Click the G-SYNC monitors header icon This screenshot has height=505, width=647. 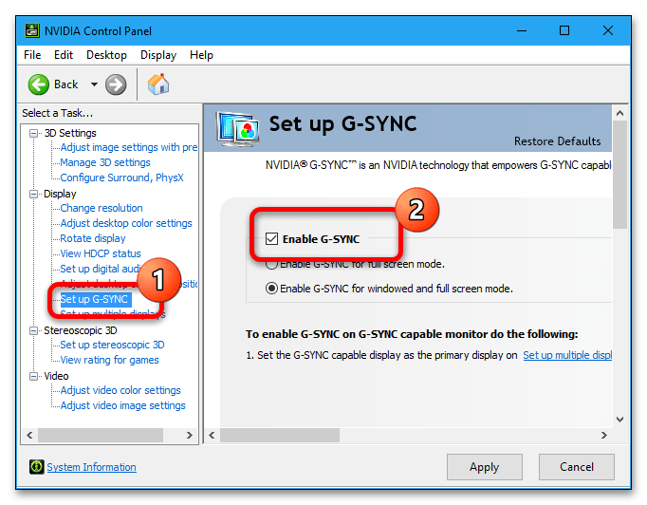(x=238, y=129)
